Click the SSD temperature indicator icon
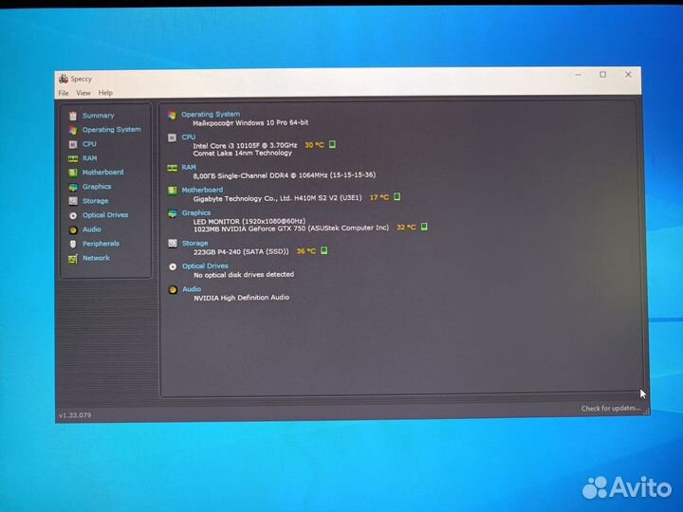Screen dimensions: 683x512 click(324, 250)
